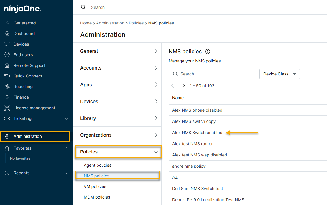Go to the previous page of policies

(x=173, y=86)
